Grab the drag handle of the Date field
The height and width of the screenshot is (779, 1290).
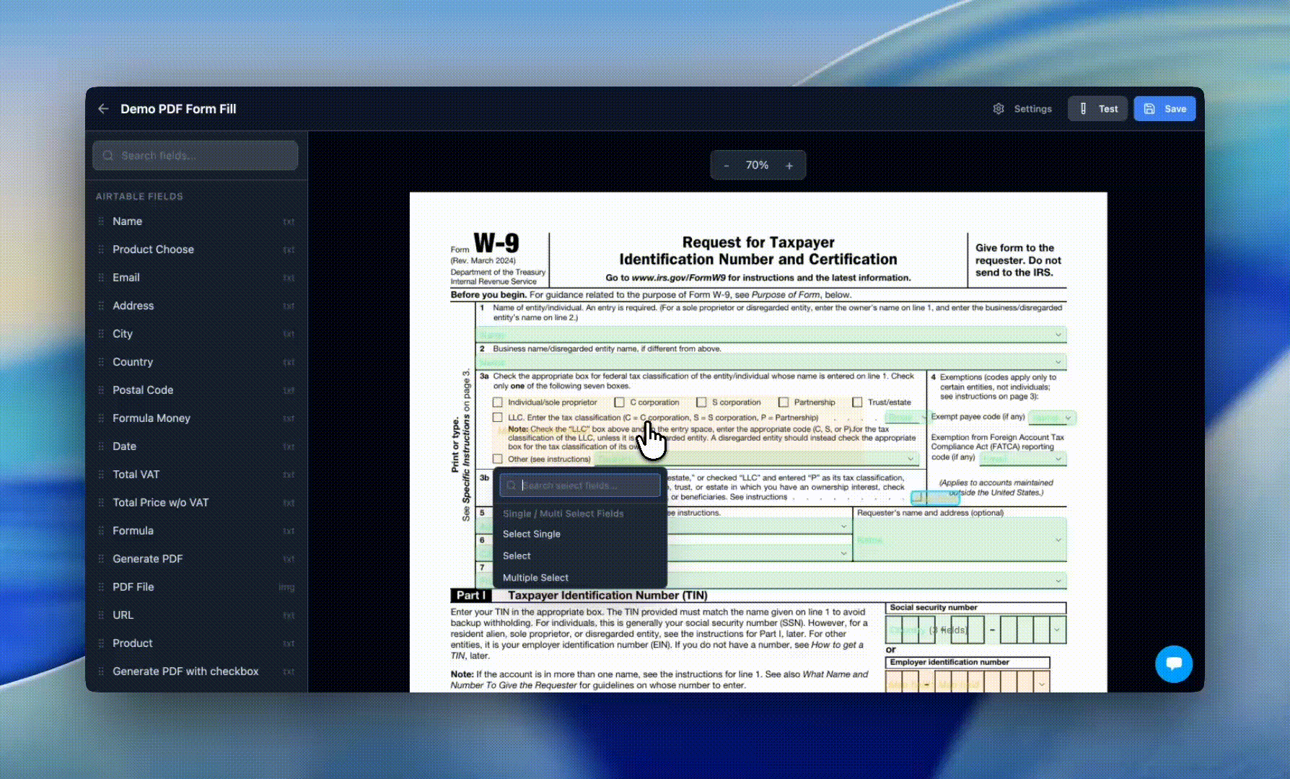(101, 446)
